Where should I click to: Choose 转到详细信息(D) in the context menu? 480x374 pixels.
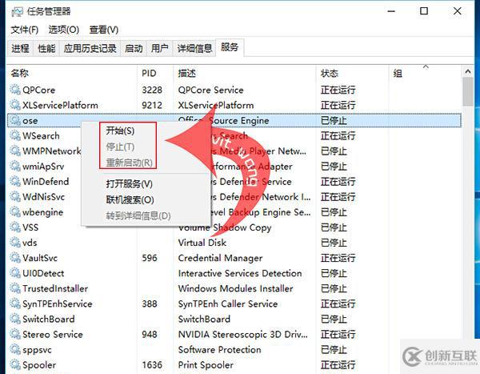coord(138,215)
